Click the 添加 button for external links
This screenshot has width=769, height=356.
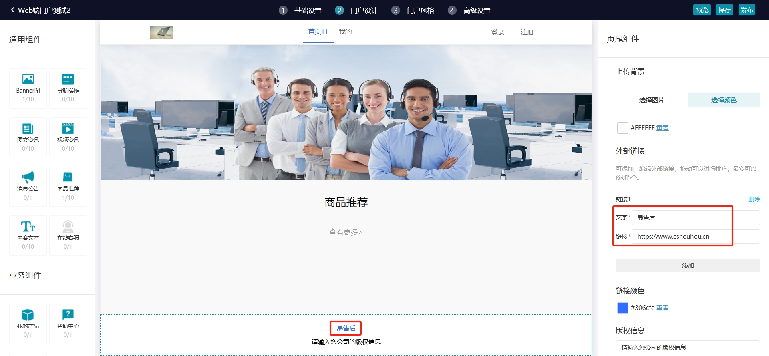(688, 265)
